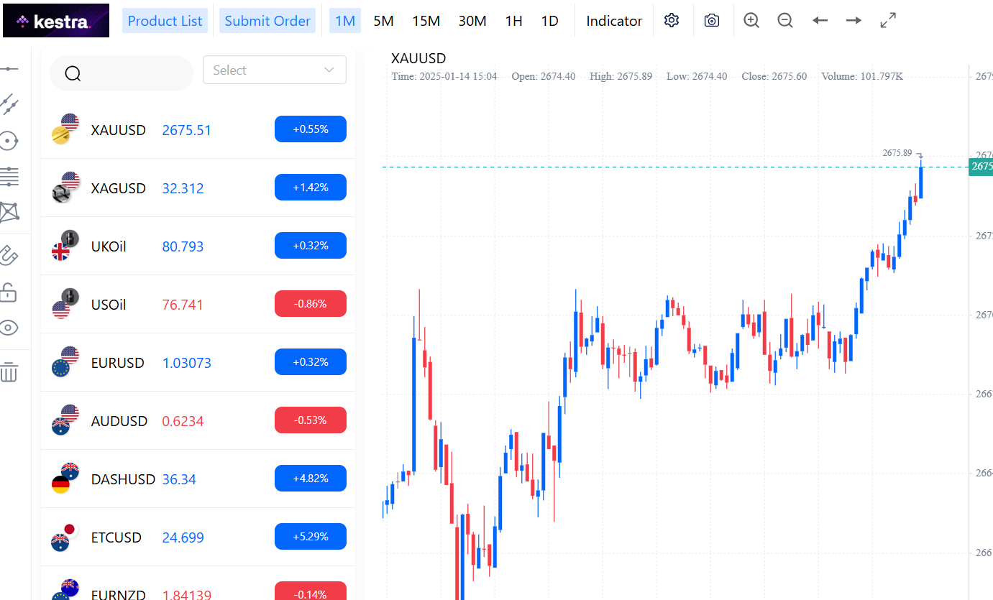Take a chart screenshot with camera icon
This screenshot has height=600, width=993.
712,21
